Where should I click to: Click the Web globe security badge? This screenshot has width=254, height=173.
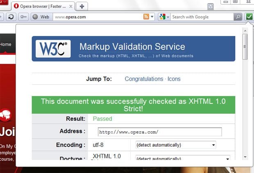pos(42,17)
